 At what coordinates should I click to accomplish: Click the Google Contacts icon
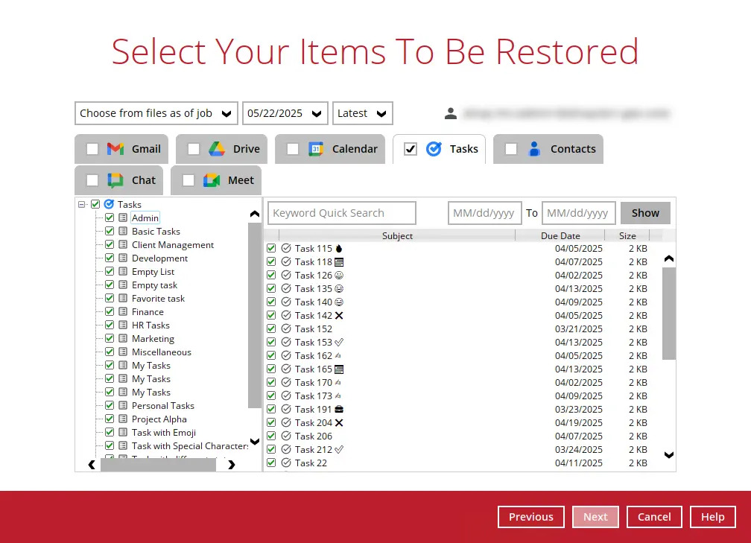coord(534,149)
